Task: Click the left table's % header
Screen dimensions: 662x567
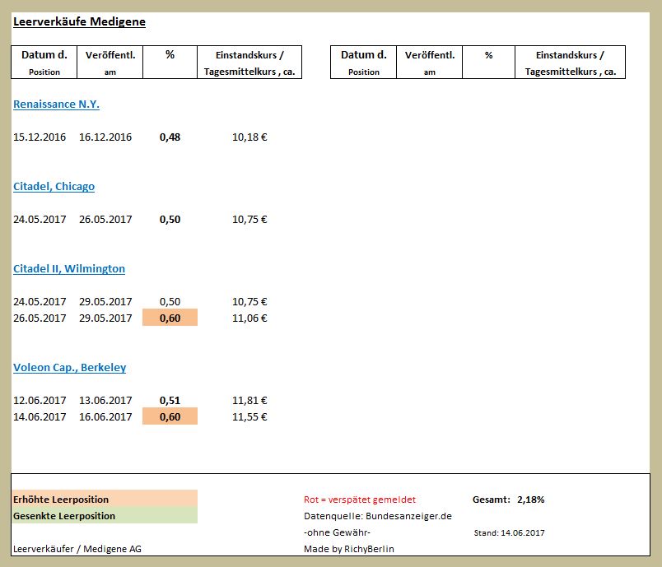Action: pos(170,62)
